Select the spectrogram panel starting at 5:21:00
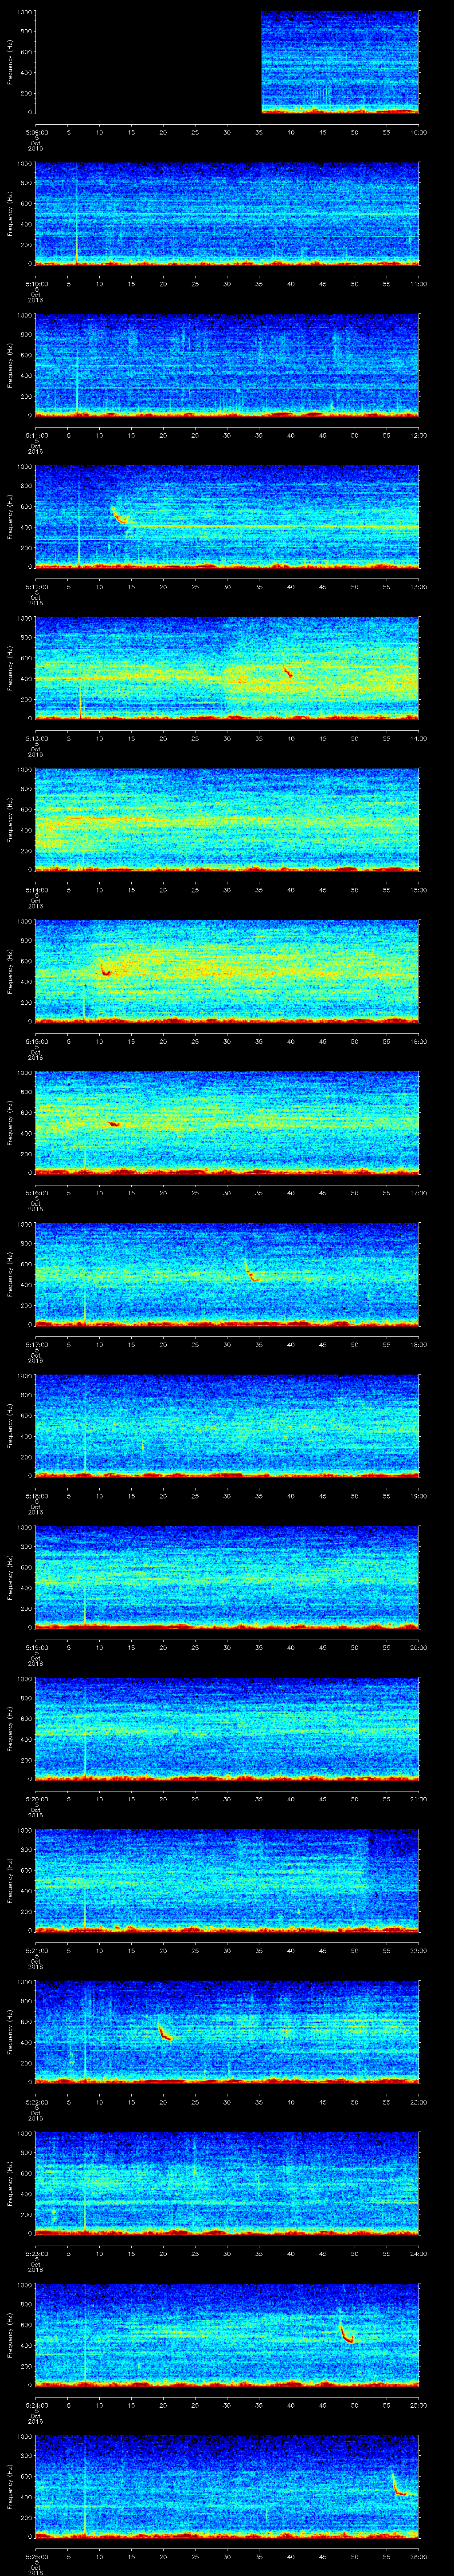The image size is (454, 2576). [227, 1880]
